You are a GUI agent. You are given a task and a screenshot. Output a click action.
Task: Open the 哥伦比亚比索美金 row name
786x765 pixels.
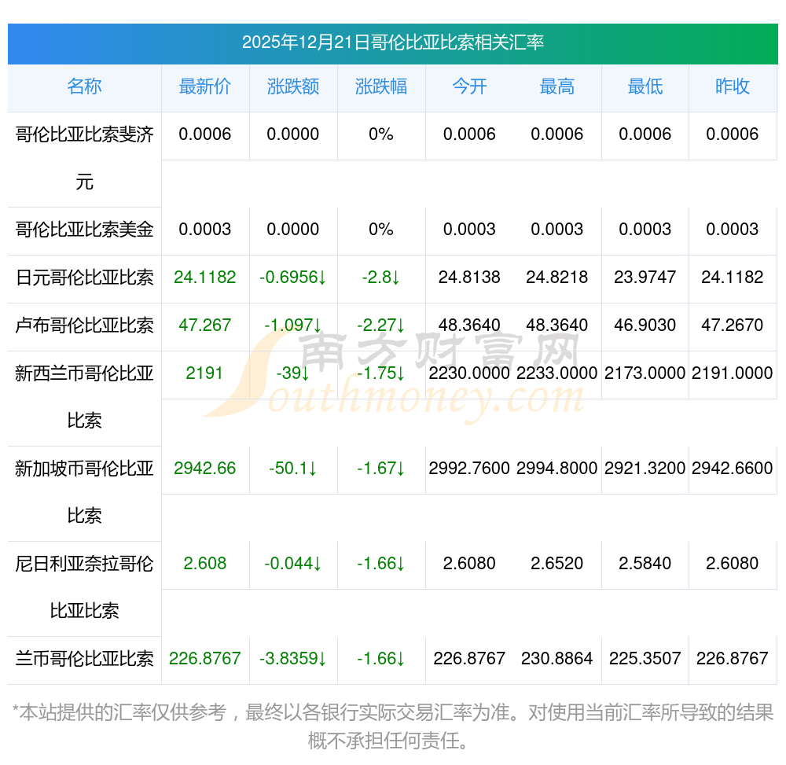coord(84,230)
